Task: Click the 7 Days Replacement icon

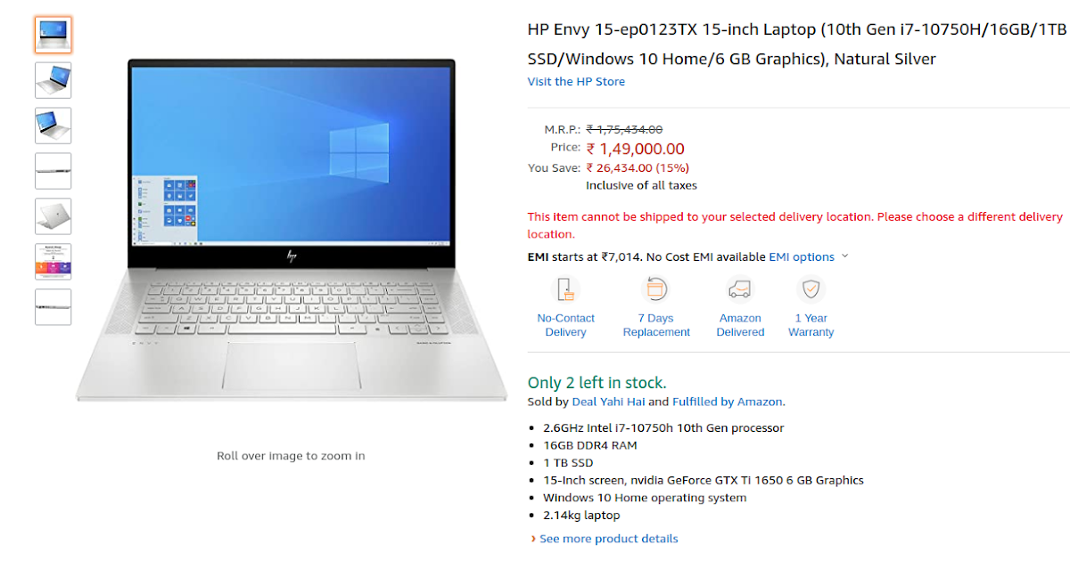Action: click(656, 289)
